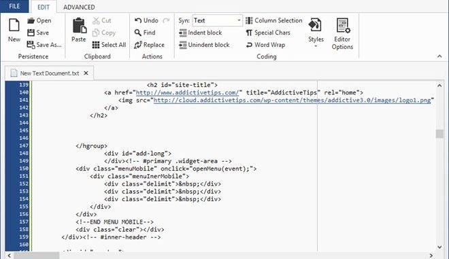
Task: Click the horizontal scrollbar left arrow
Action: [x=9, y=256]
